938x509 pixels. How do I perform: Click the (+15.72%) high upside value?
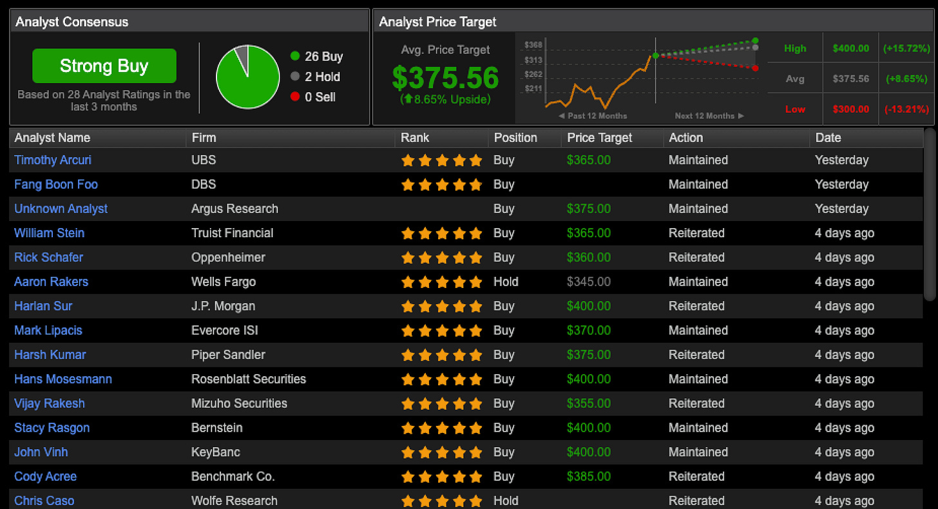pos(906,48)
